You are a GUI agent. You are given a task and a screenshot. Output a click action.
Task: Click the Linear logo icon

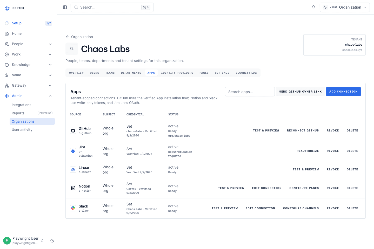coord(73,170)
